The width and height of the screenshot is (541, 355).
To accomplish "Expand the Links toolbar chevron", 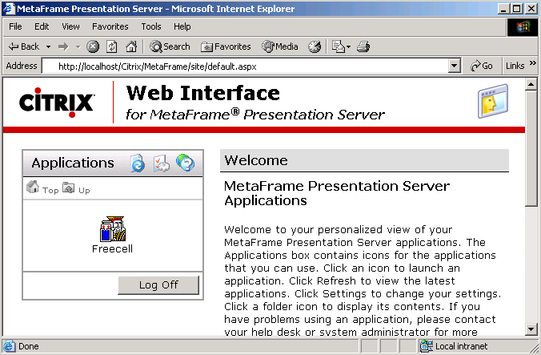I will click(x=533, y=63).
